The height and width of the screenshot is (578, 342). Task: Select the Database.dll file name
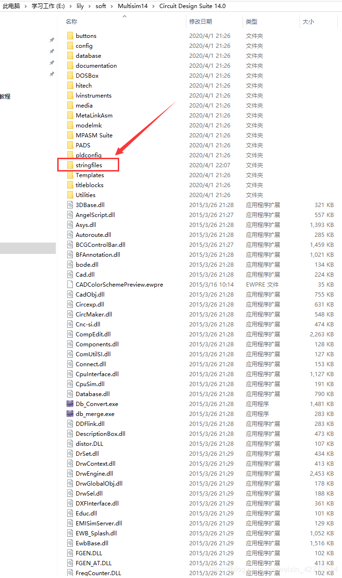click(x=93, y=394)
